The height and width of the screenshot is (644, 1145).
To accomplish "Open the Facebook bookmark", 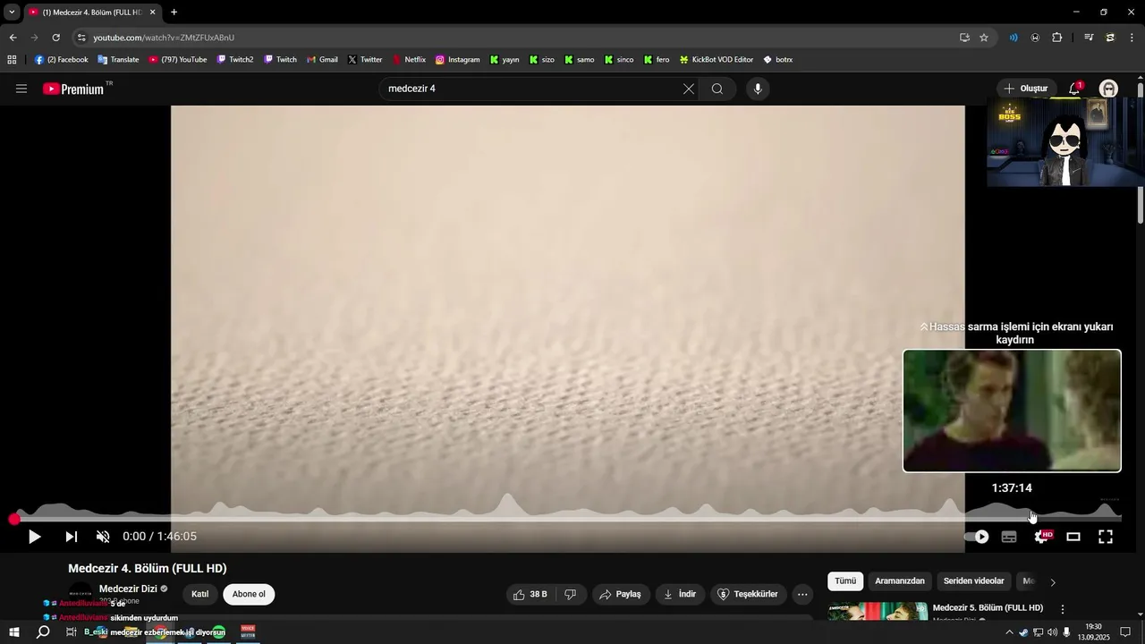I will [x=62, y=60].
